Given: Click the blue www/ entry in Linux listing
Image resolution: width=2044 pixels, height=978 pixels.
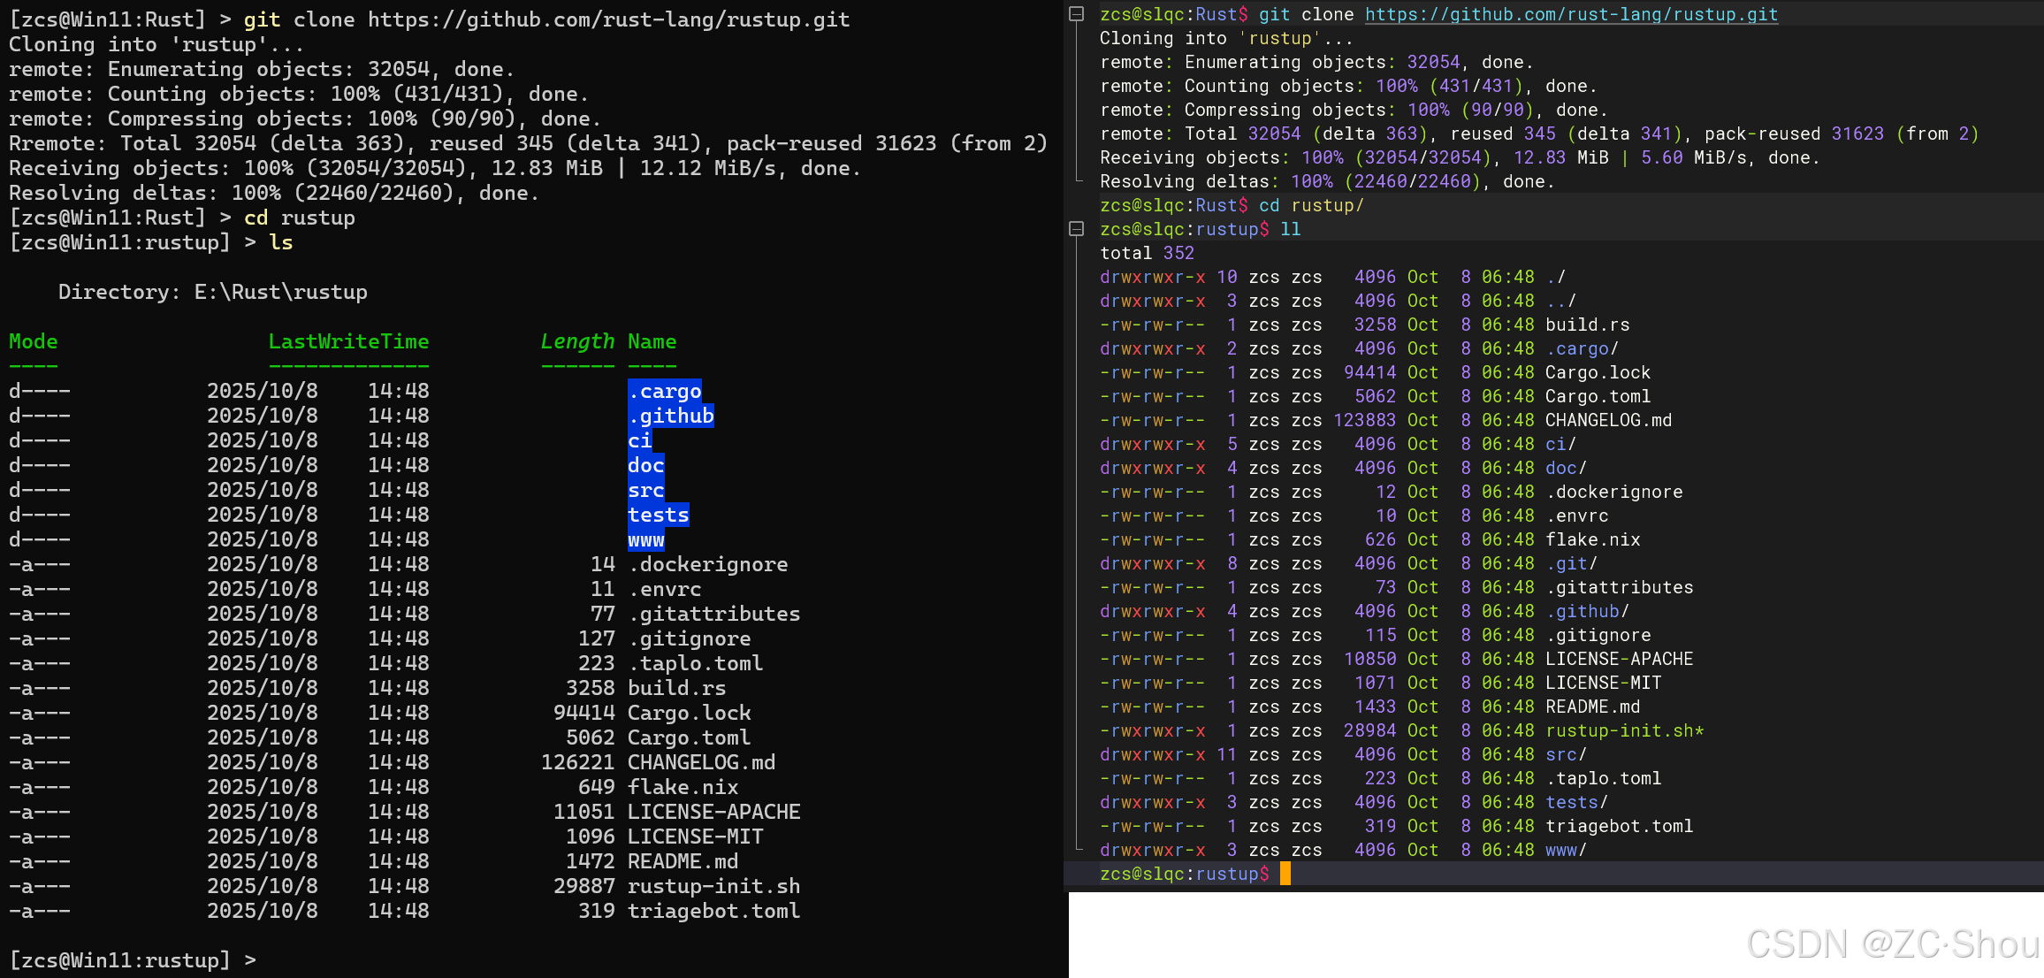Looking at the screenshot, I should point(1566,850).
